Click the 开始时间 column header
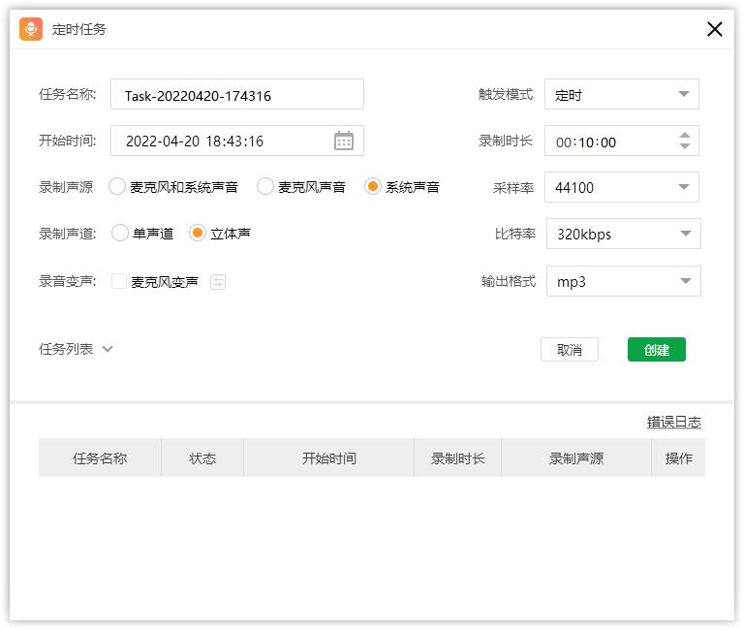The height and width of the screenshot is (630, 744). coord(328,458)
